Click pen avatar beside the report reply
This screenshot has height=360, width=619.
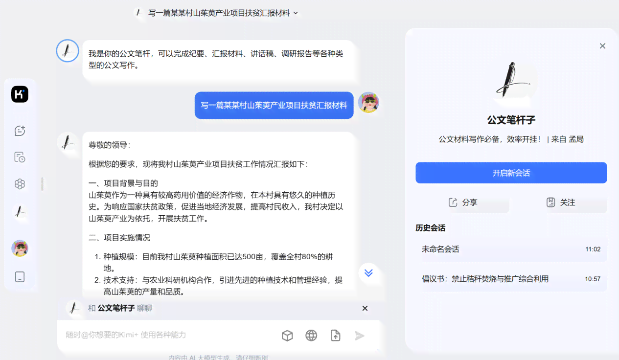[68, 142]
